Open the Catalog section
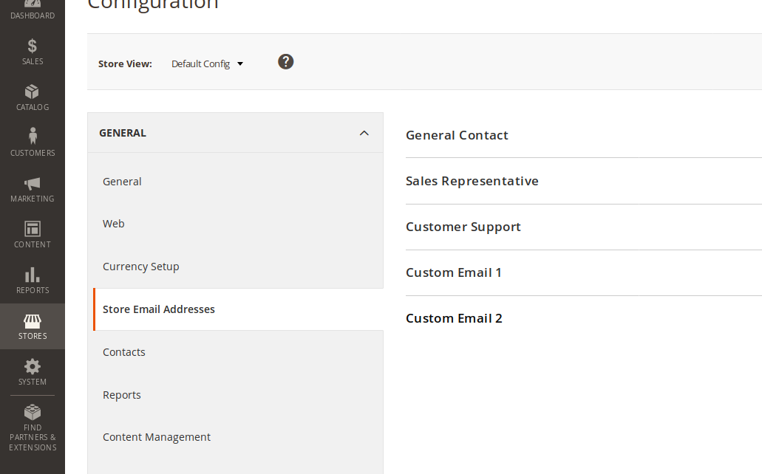 32,97
